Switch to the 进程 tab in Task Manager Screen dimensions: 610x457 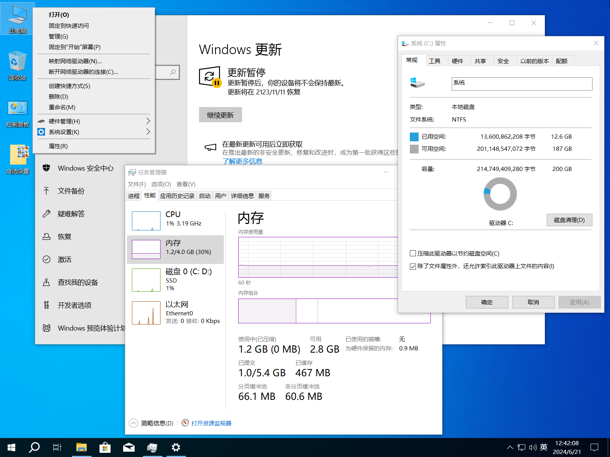tap(134, 196)
